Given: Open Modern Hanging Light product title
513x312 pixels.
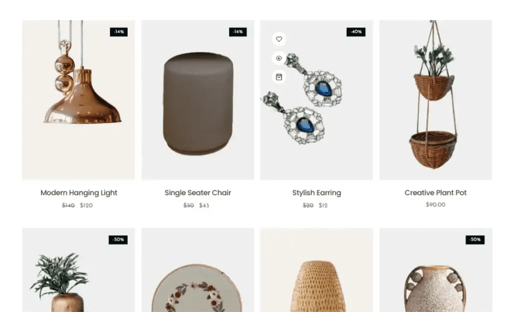Looking at the screenshot, I should [x=79, y=193].
